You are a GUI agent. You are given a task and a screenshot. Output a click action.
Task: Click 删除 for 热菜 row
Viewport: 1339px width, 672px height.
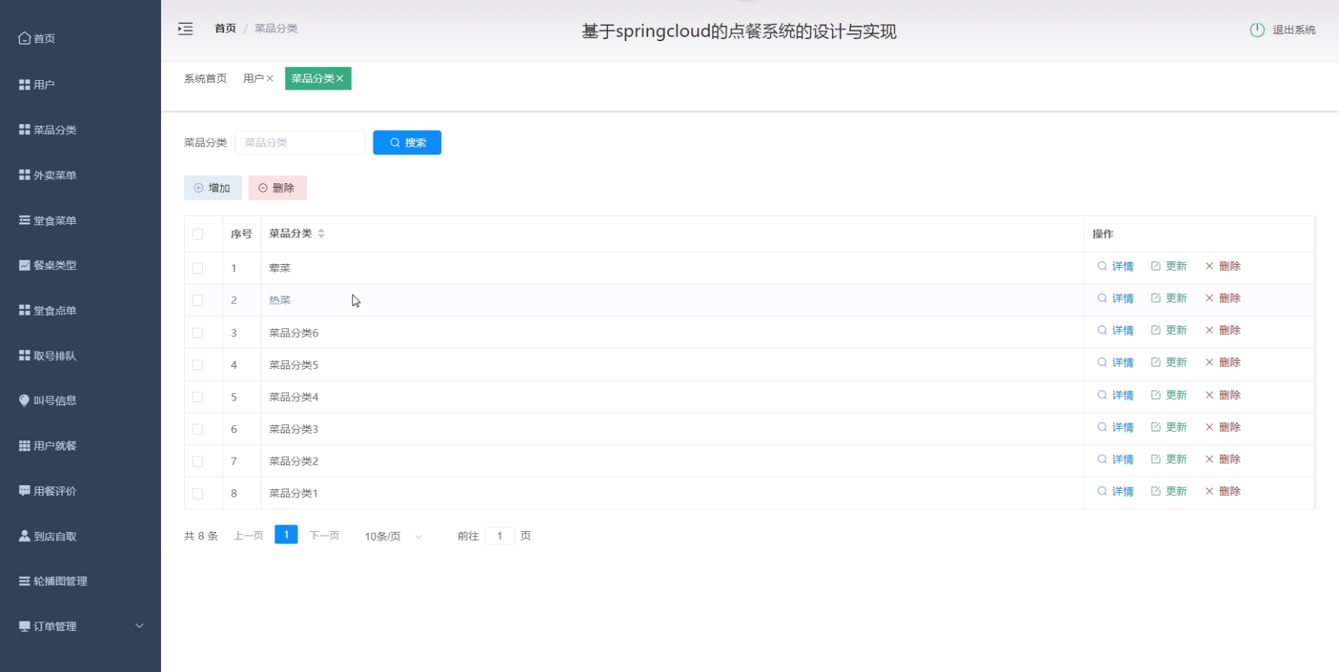[x=1223, y=298]
